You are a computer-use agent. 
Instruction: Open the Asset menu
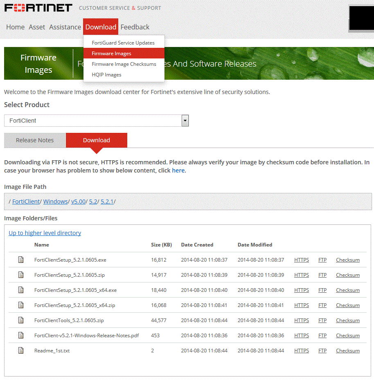click(x=37, y=27)
